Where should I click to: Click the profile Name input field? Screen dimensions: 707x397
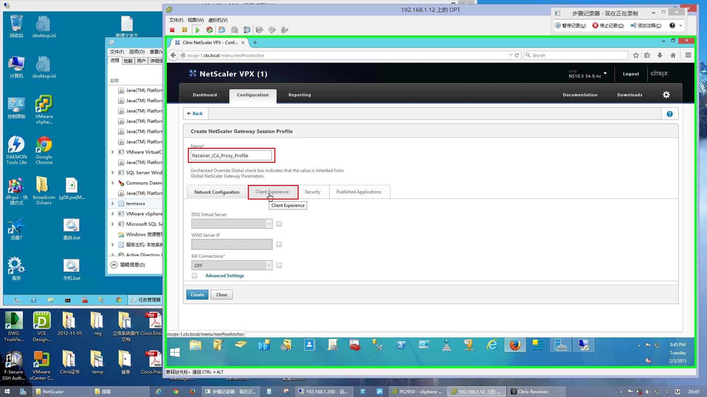point(231,156)
